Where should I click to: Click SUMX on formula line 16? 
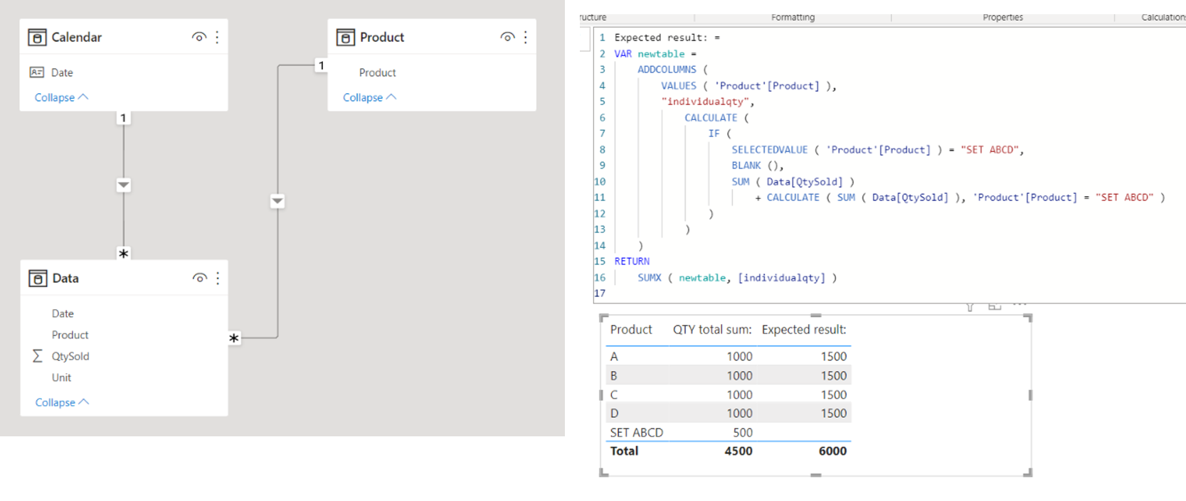coord(650,278)
